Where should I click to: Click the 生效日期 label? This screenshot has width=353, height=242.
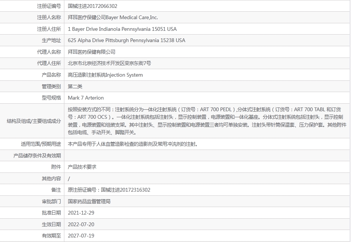pyautogui.click(x=51, y=224)
